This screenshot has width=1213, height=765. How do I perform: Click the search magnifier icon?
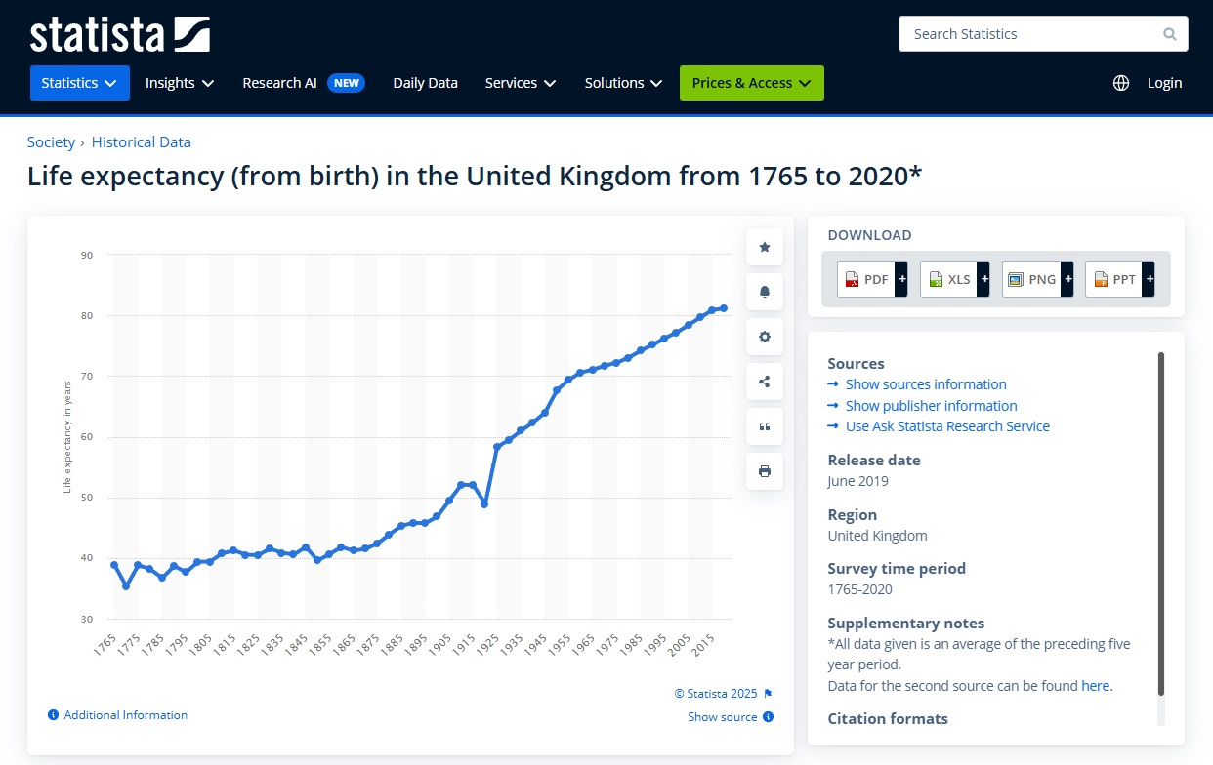(x=1170, y=34)
